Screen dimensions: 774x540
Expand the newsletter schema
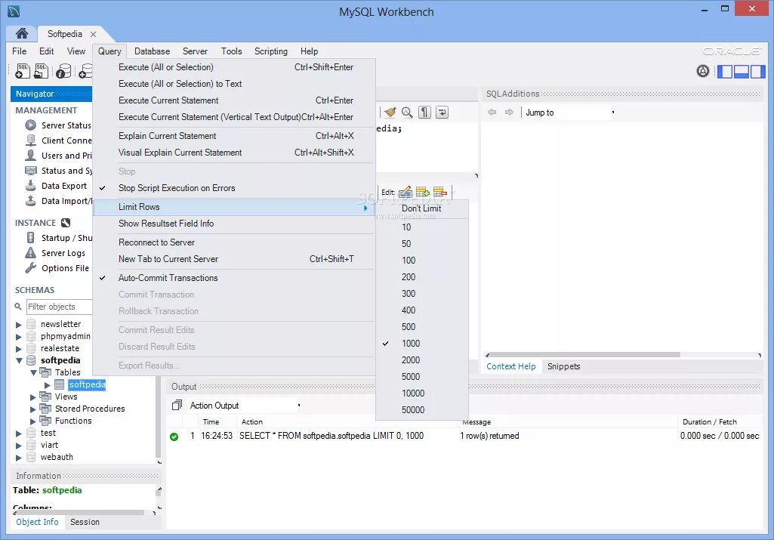click(x=19, y=325)
